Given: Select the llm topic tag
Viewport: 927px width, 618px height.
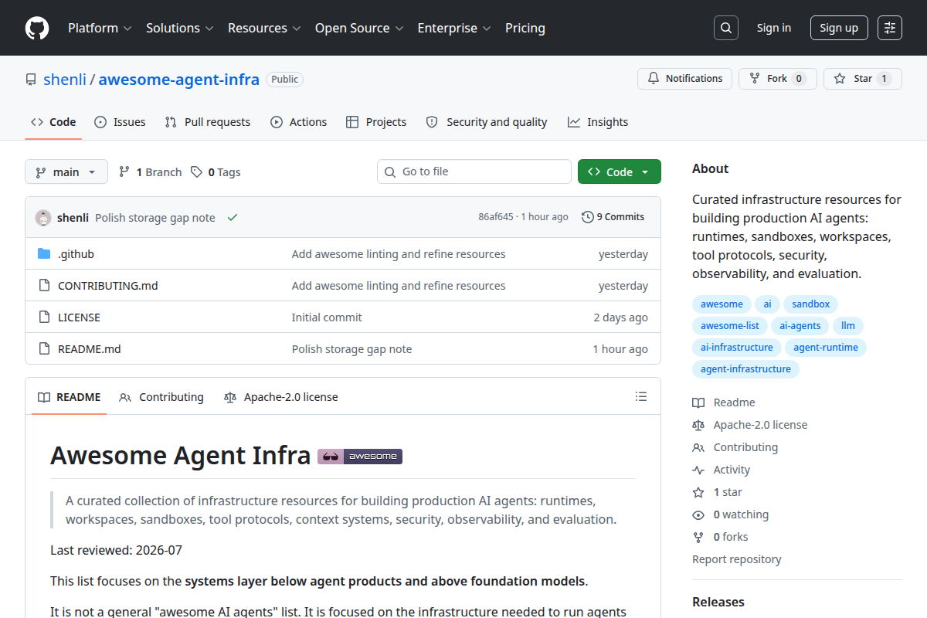Looking at the screenshot, I should (x=848, y=326).
